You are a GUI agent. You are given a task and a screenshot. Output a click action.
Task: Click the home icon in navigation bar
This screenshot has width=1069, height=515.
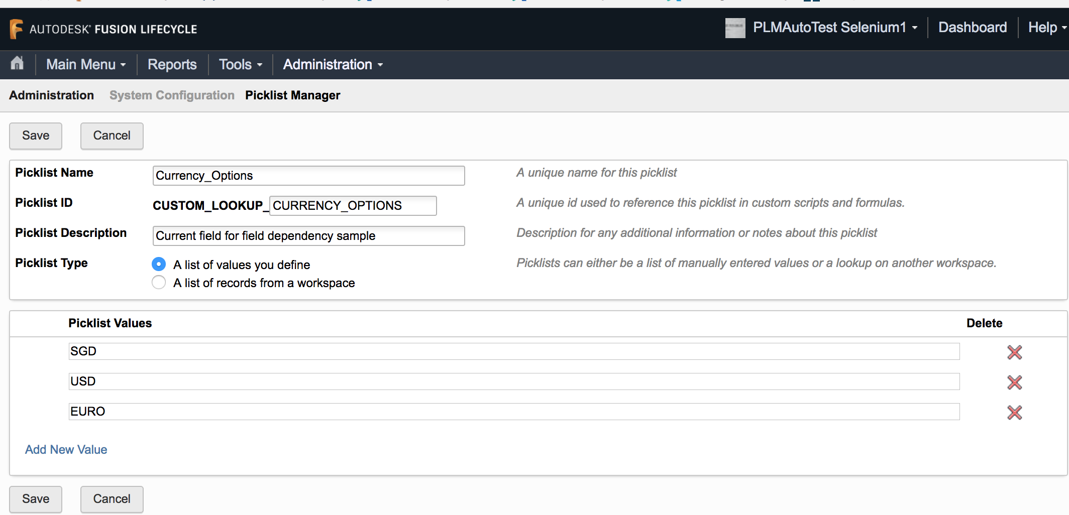tap(17, 64)
